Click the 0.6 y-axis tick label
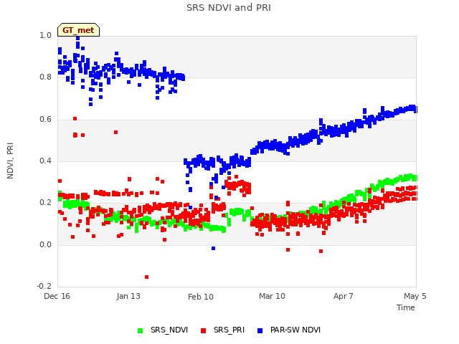The image size is (459, 344). click(x=45, y=119)
